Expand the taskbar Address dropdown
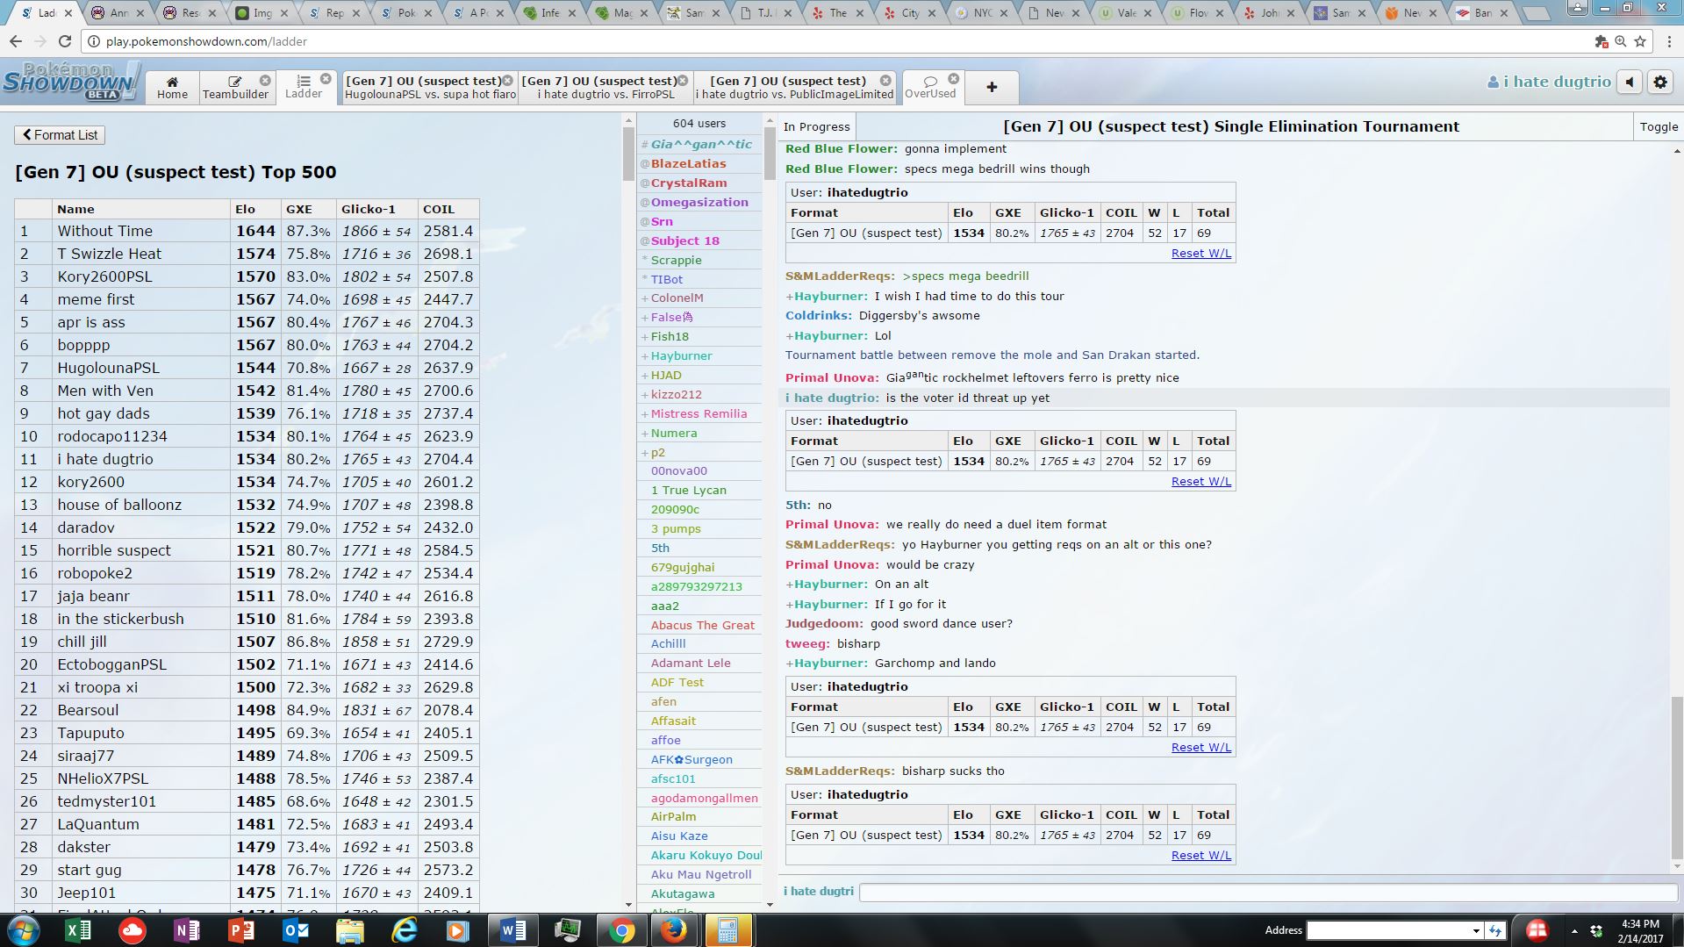 [x=1476, y=930]
